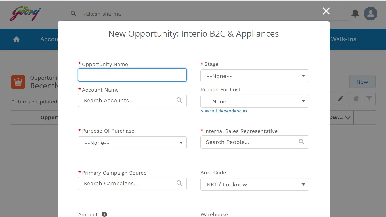The image size is (386, 217).
Task: Open the Stage dropdown
Action: [255, 76]
